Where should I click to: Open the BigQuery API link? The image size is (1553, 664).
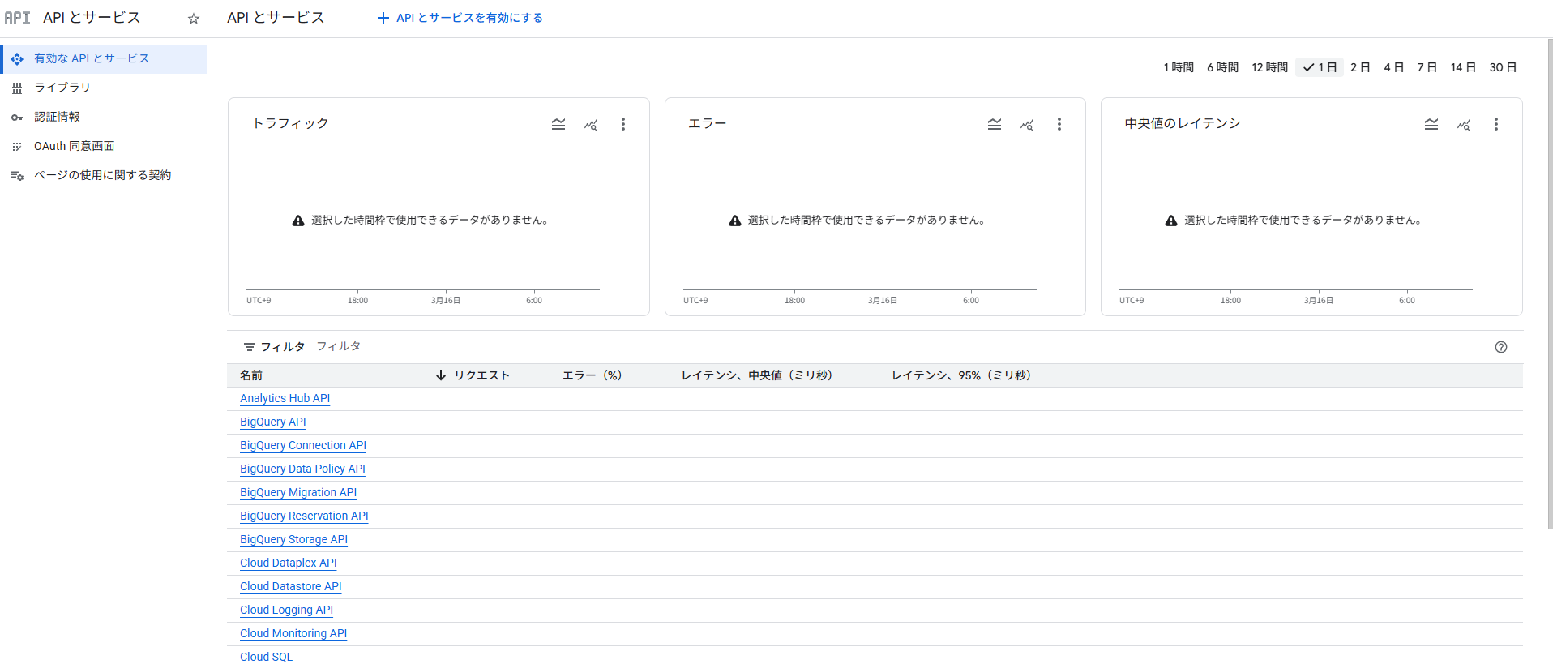coord(273,422)
